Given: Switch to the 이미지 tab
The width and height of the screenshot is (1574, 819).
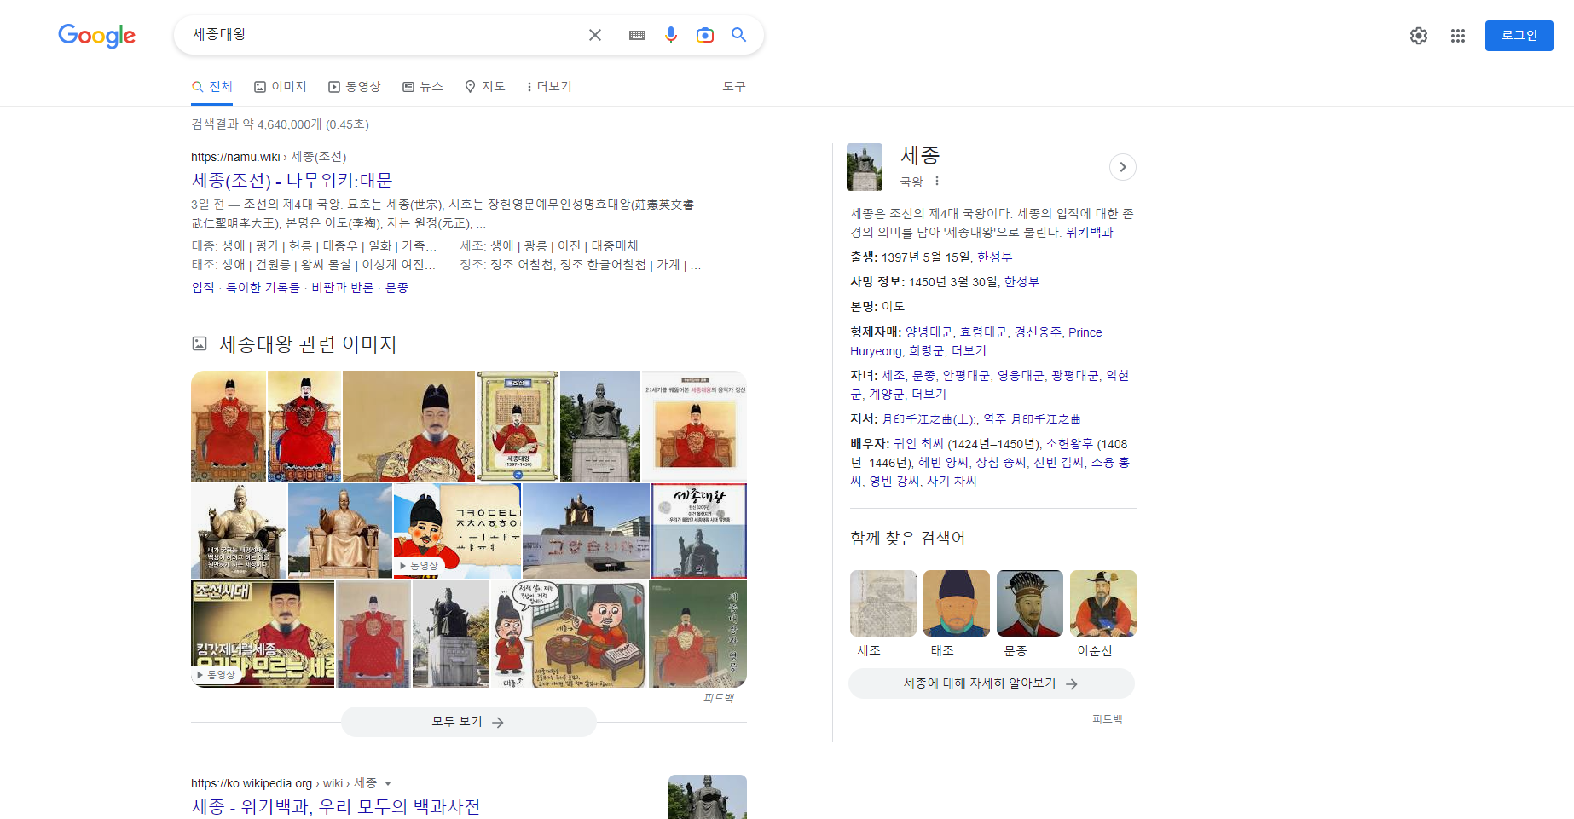Looking at the screenshot, I should [281, 87].
